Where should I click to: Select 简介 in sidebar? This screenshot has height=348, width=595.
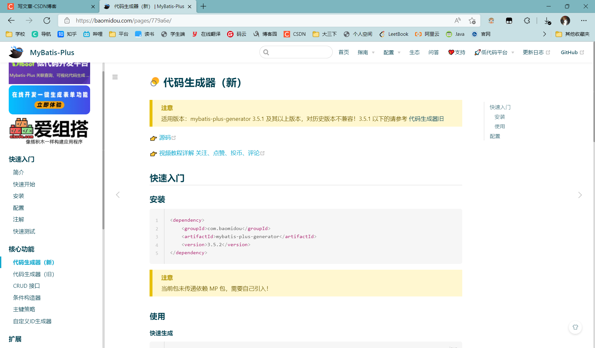[x=18, y=172]
